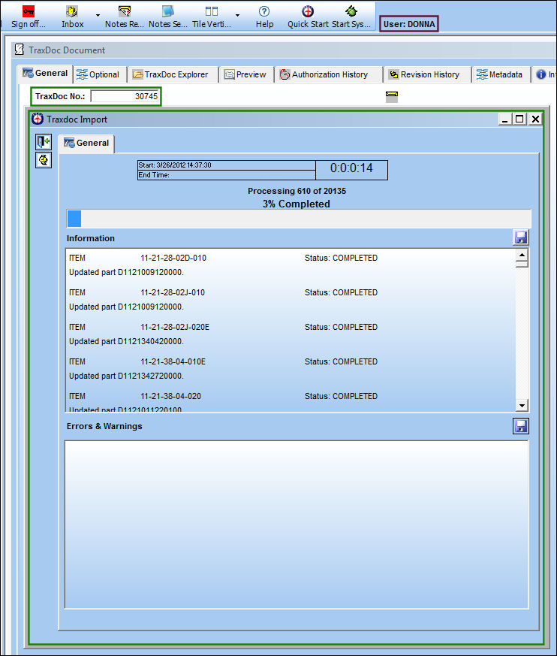Open Help from the toolbar

point(264,17)
